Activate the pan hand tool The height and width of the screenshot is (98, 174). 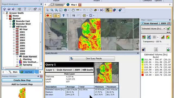click(x=73, y=10)
